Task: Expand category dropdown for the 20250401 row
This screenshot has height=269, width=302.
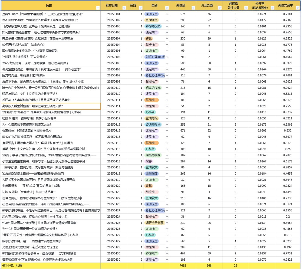Action: tap(167, 14)
